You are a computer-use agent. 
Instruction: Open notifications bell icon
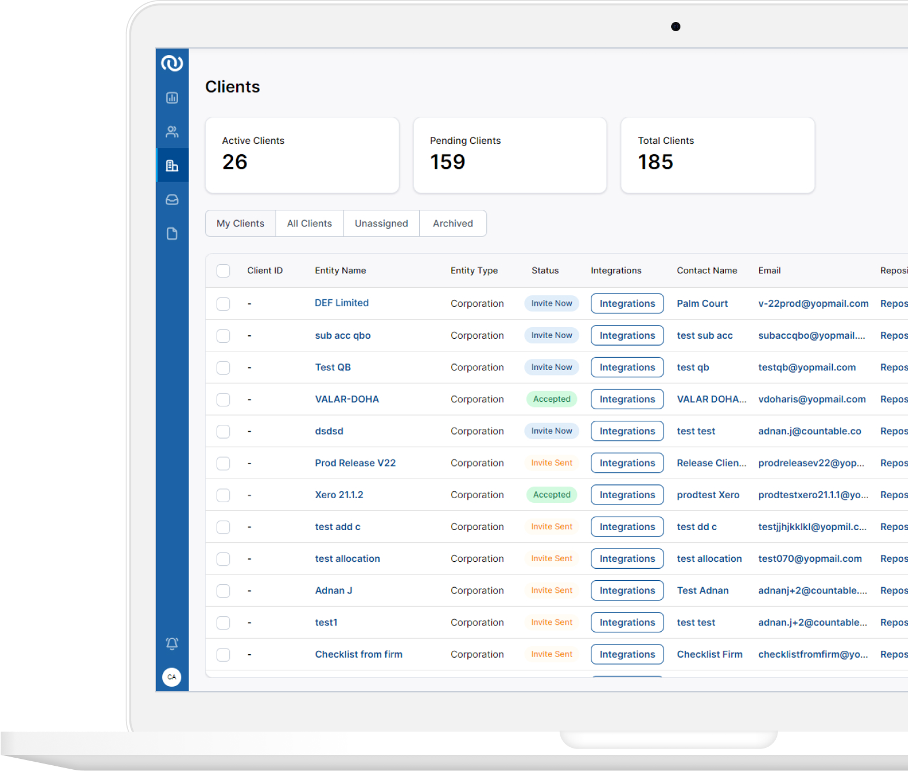tap(172, 643)
